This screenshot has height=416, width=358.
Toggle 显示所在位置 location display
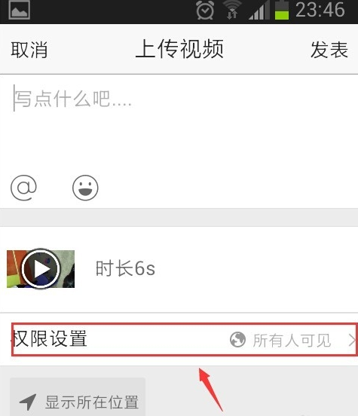[x=78, y=397]
